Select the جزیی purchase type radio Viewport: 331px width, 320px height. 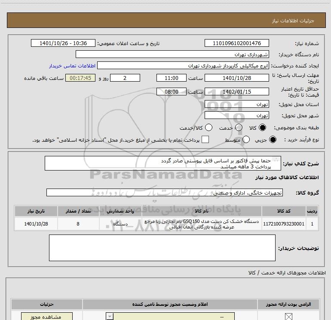(273, 140)
